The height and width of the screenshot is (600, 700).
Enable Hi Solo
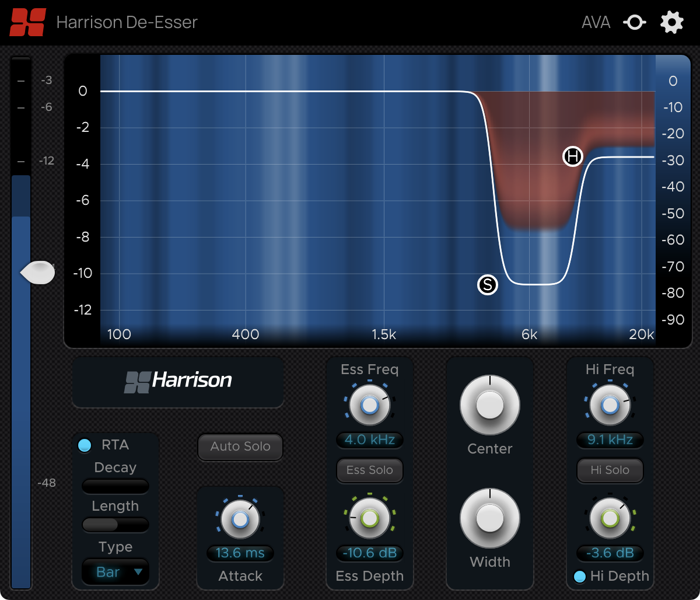[x=610, y=470]
